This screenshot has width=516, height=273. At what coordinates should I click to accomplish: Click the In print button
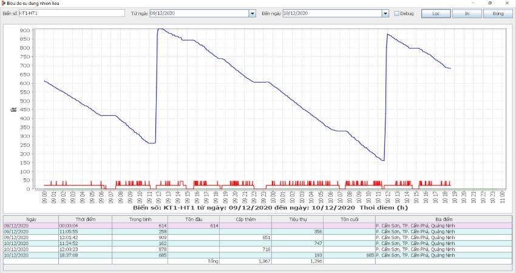click(467, 13)
